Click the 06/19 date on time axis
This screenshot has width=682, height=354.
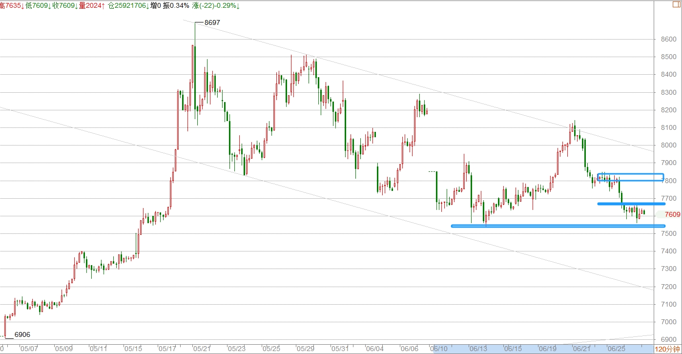(547, 349)
